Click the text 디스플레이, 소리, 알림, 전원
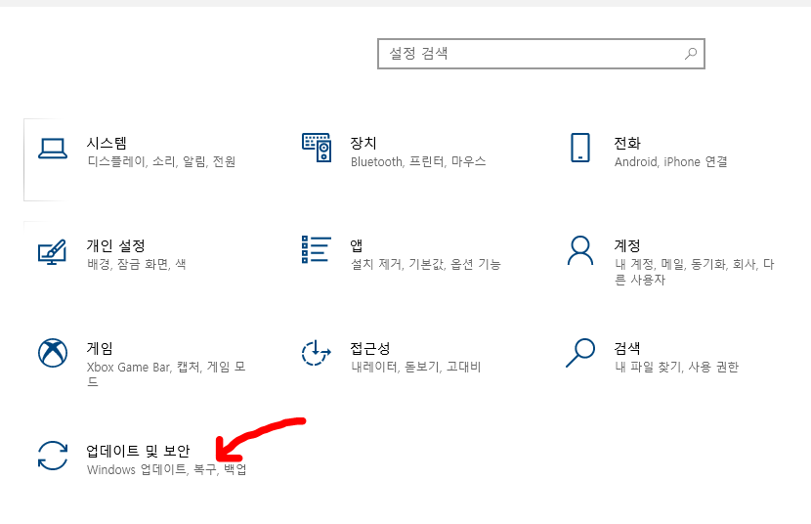 click(161, 162)
